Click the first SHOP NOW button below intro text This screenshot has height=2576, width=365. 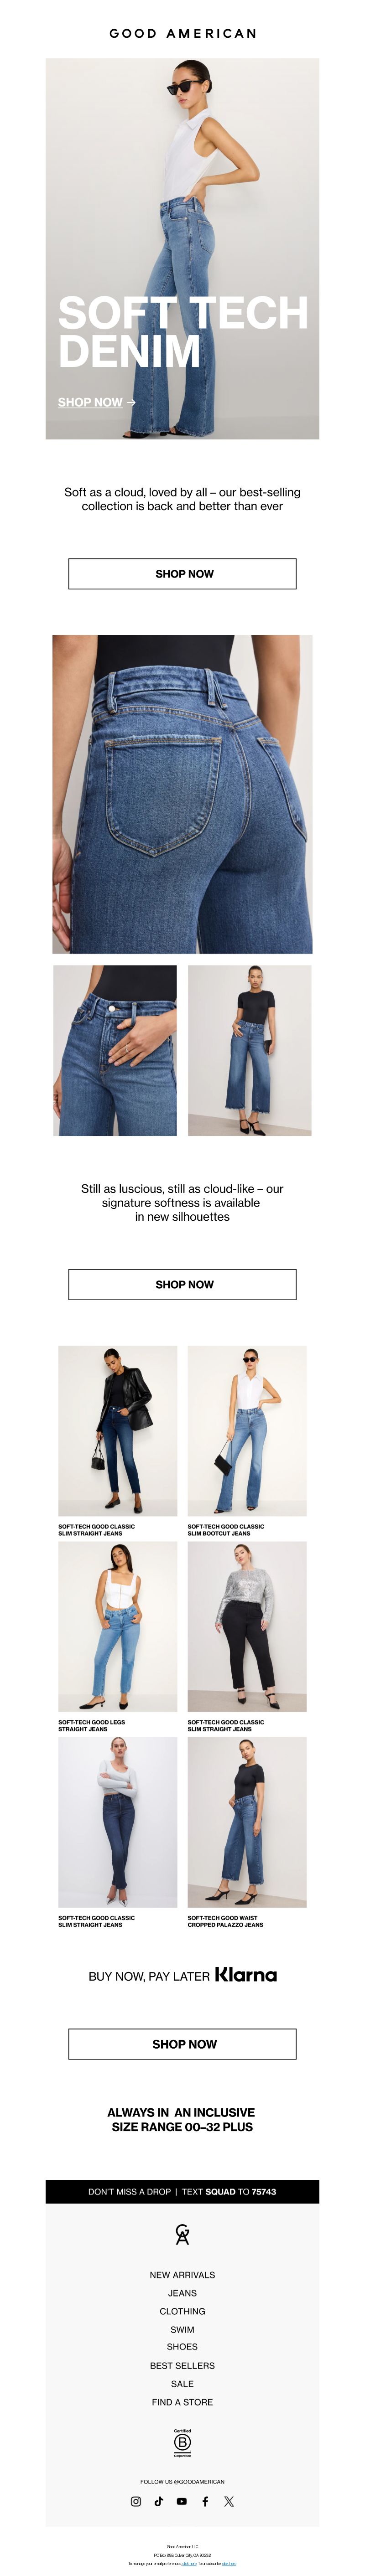tap(182, 574)
